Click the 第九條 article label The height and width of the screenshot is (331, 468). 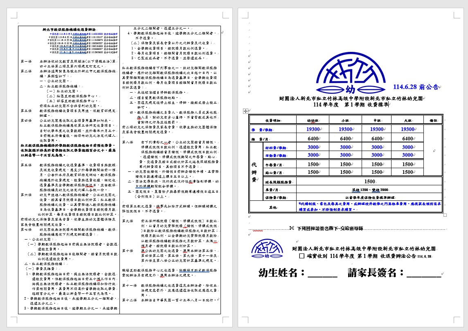(x=128, y=221)
